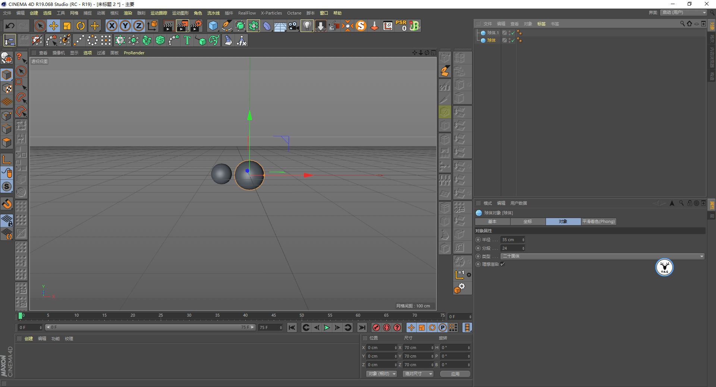Open the 文件 menu
Viewport: 716px width, 387px height.
click(x=7, y=13)
